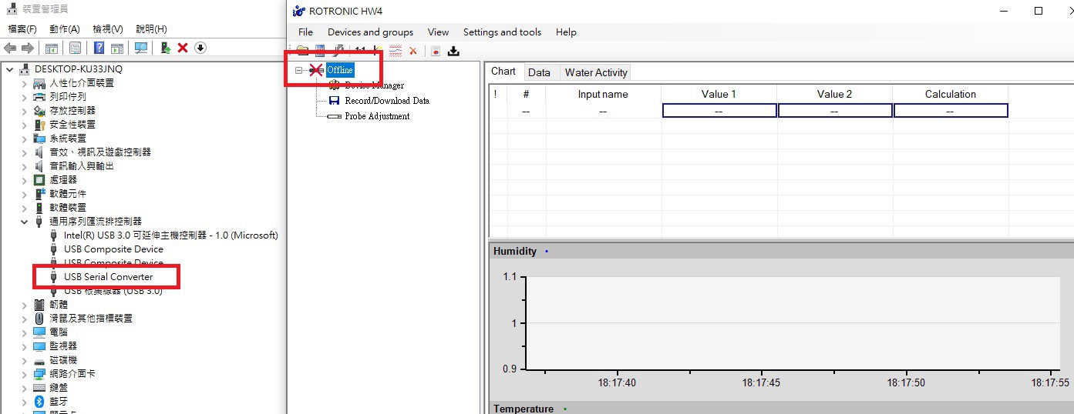Viewport: 1074px width, 414px height.
Task: Open the Devices and groups menu
Action: click(370, 32)
